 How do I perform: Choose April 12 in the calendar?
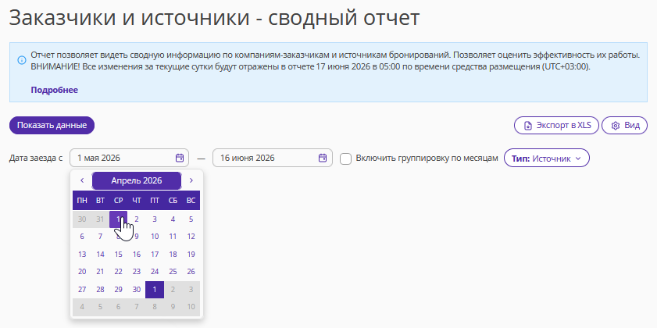[x=191, y=237]
